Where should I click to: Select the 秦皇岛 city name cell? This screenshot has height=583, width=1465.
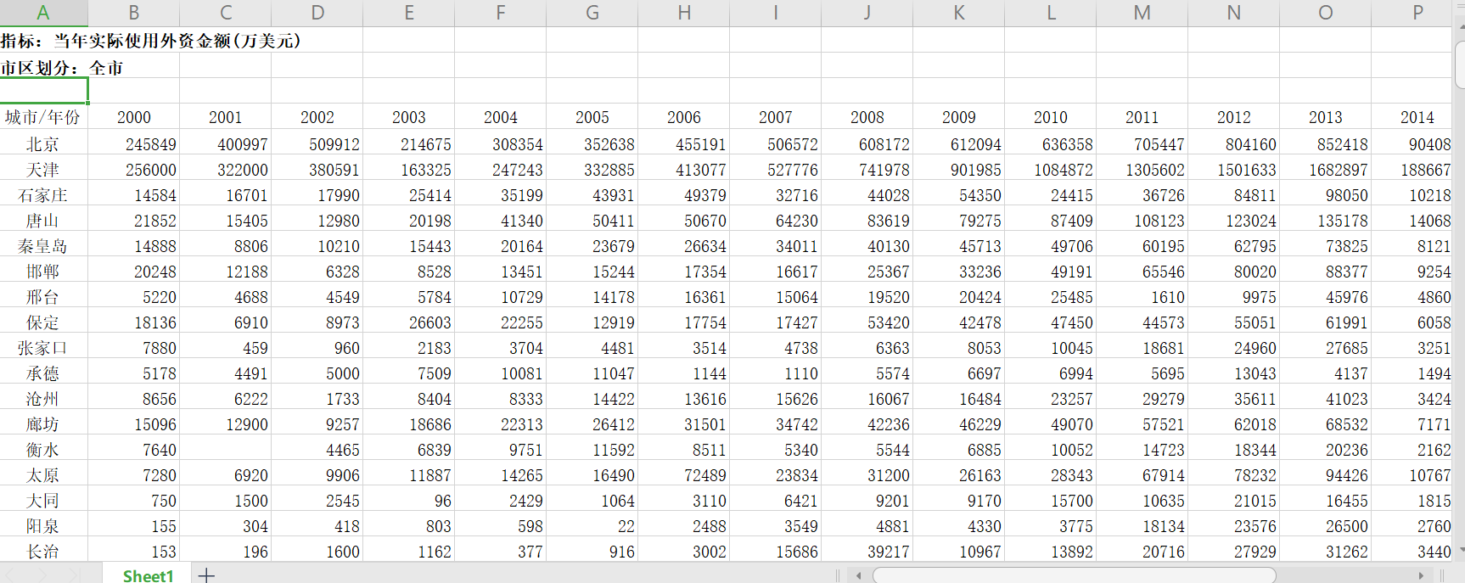pyautogui.click(x=44, y=246)
